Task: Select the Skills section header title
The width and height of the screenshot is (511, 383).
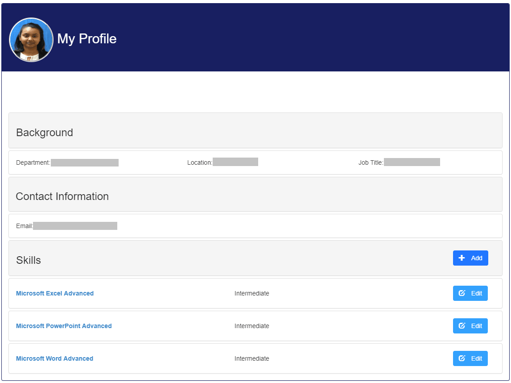Action: [x=29, y=260]
